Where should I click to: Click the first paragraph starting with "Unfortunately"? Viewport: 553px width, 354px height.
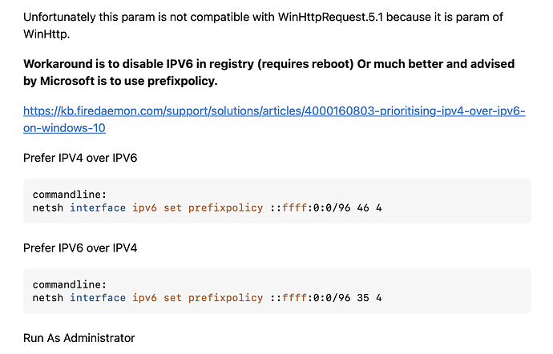click(240, 17)
